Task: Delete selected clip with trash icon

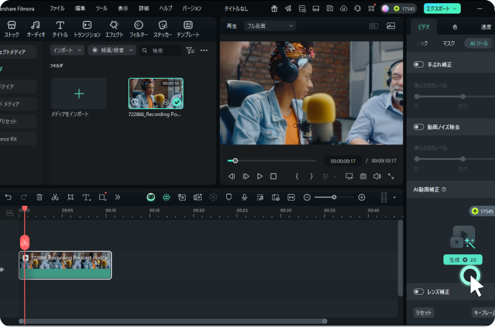Action: pos(39,197)
